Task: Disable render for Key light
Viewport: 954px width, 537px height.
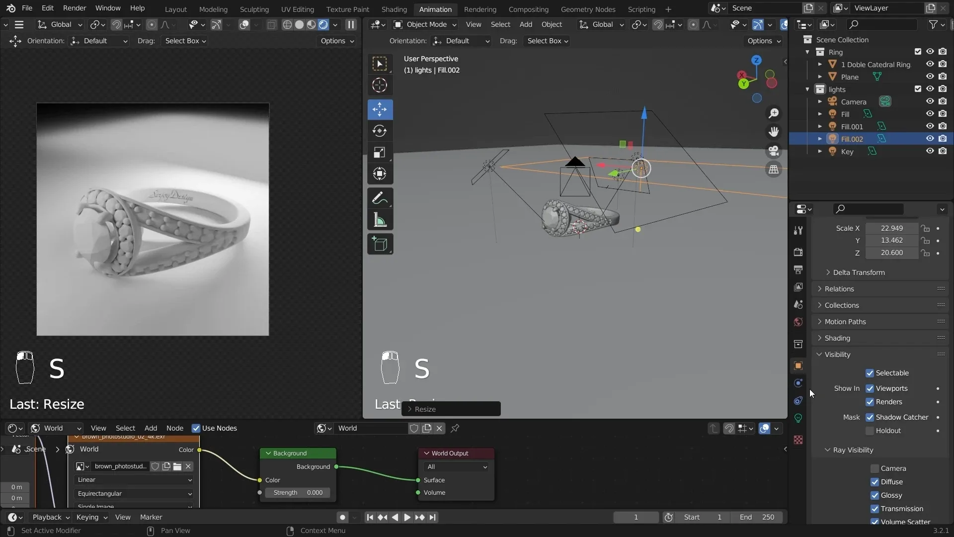Action: (943, 151)
